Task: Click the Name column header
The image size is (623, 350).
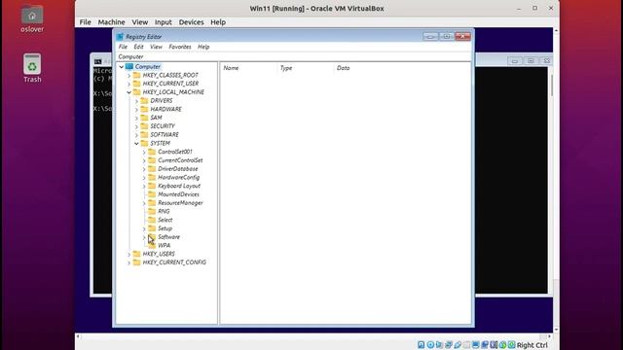Action: point(231,68)
